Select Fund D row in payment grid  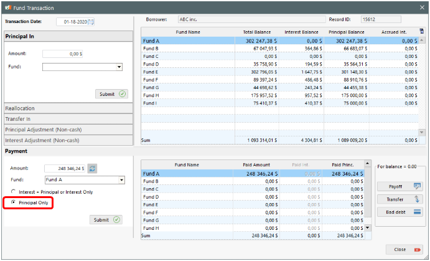[253, 197]
